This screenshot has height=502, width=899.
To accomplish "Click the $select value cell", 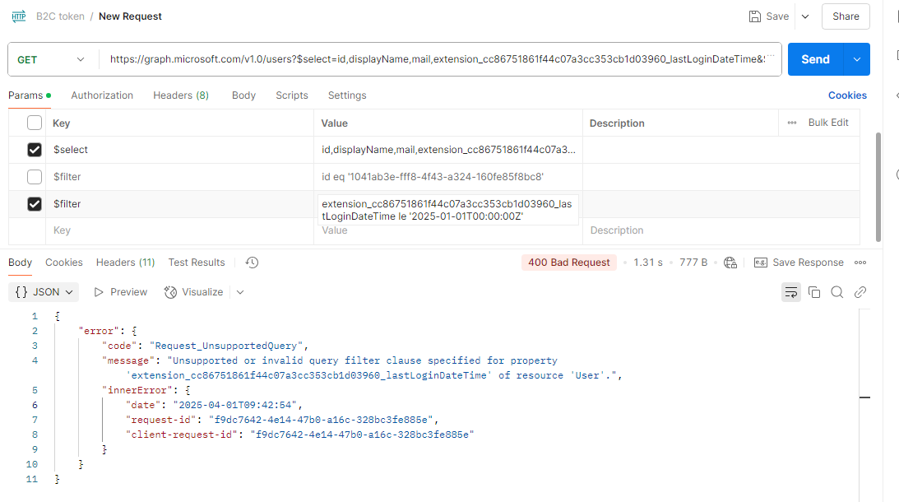I will (448, 150).
